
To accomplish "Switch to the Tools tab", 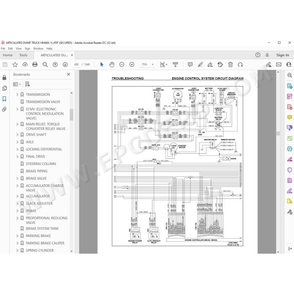I will (23, 55).
